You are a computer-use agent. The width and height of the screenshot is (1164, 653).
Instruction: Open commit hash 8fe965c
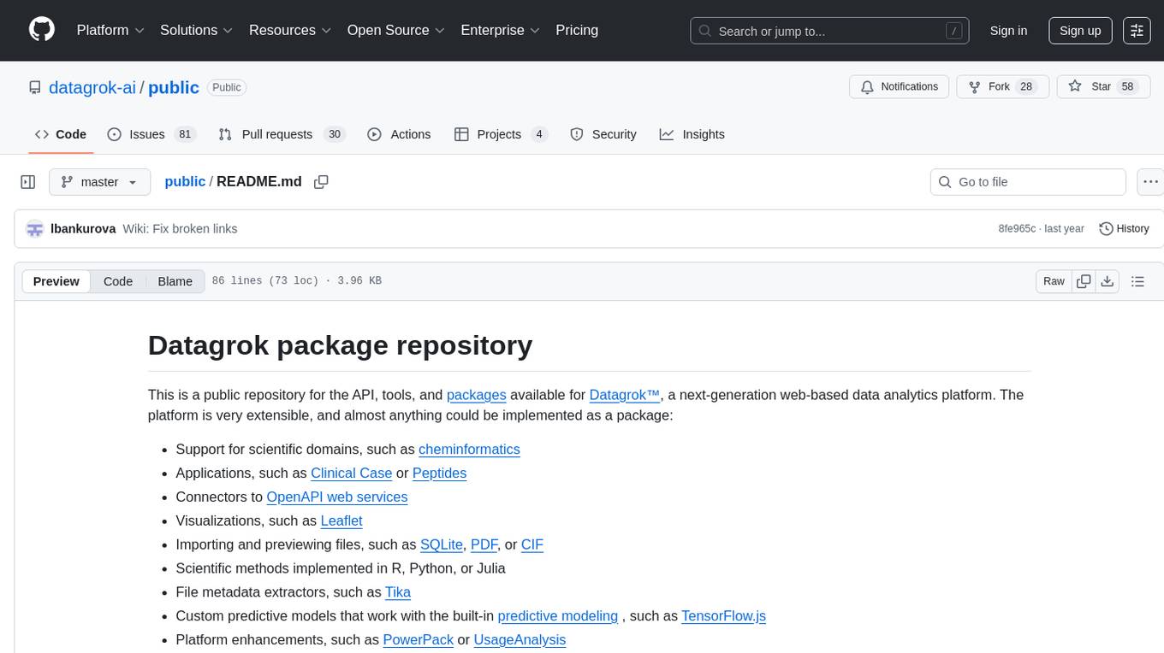[x=1017, y=229]
